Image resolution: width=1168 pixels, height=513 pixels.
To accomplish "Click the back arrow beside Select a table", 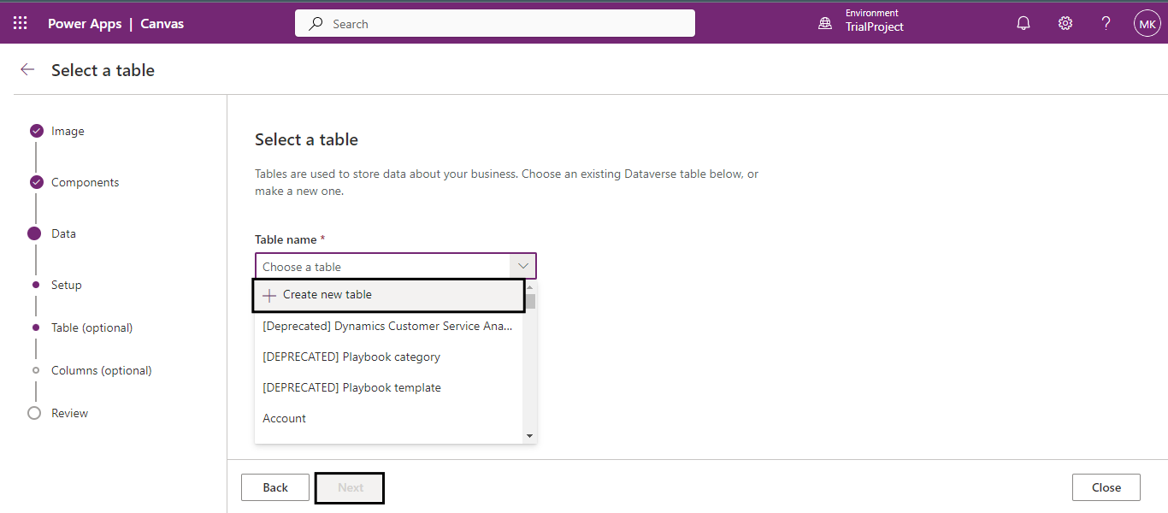I will coord(27,70).
